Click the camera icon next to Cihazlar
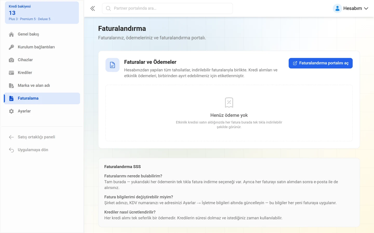374x233 pixels. pyautogui.click(x=11, y=60)
